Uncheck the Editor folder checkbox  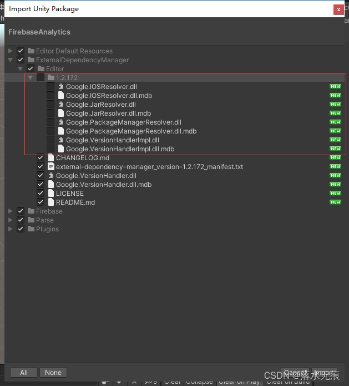pyautogui.click(x=31, y=68)
